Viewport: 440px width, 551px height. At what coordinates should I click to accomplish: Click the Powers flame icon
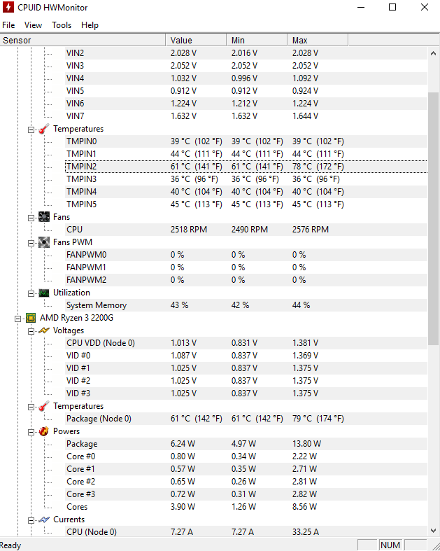pos(44,431)
